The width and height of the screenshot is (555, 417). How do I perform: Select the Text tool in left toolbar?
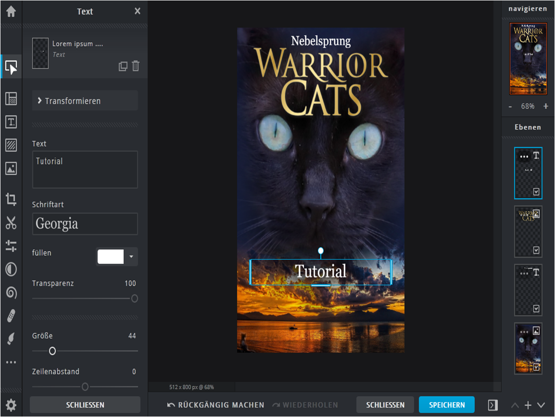click(x=11, y=122)
